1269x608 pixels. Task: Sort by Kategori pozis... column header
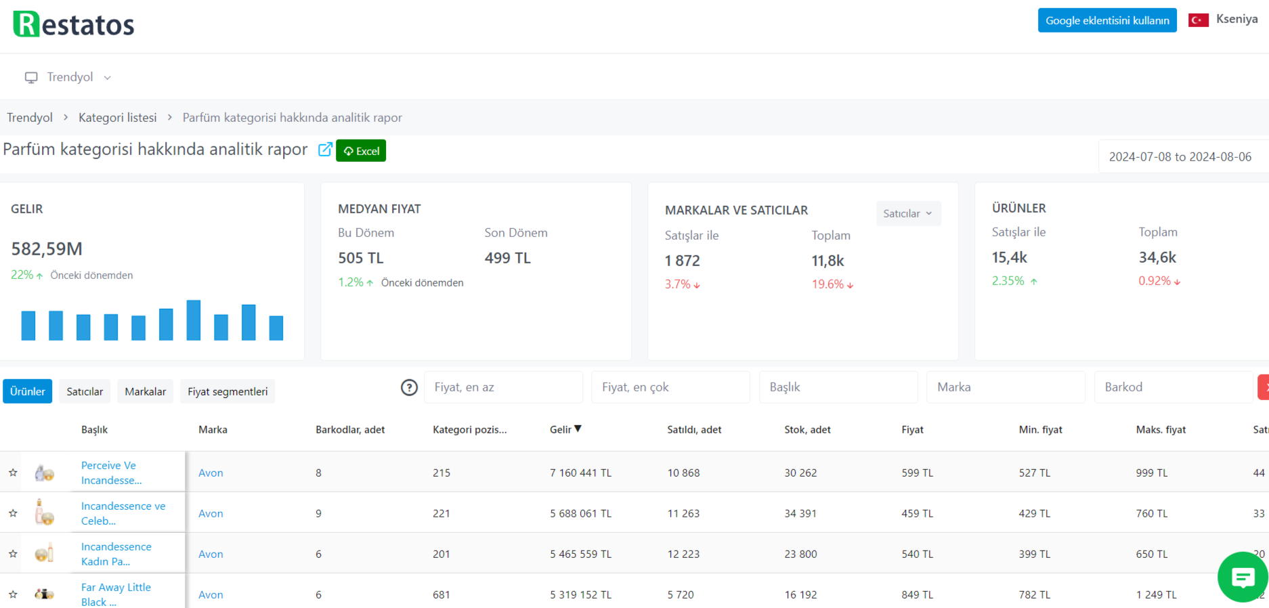(x=470, y=429)
